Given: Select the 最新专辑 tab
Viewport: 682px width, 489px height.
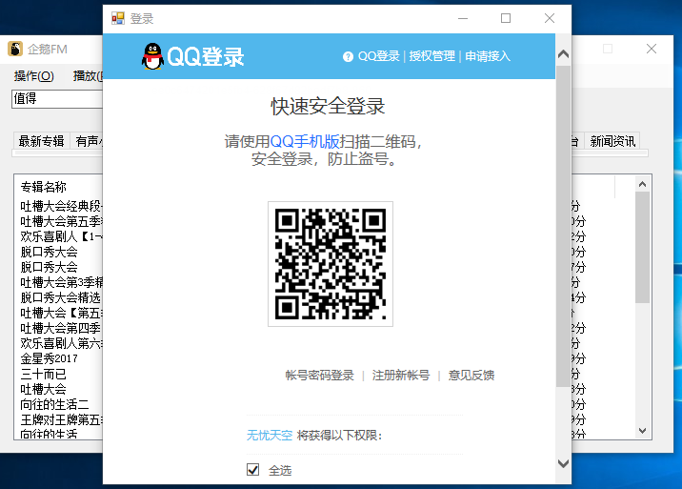Looking at the screenshot, I should point(41,141).
